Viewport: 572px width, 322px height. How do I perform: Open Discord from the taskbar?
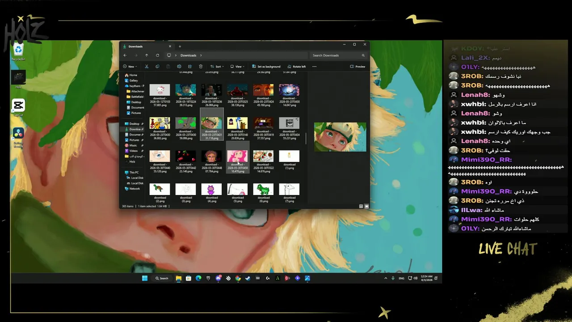click(x=219, y=278)
